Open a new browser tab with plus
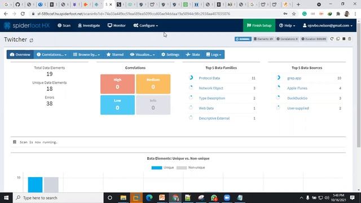The image size is (361, 203). 298,5
